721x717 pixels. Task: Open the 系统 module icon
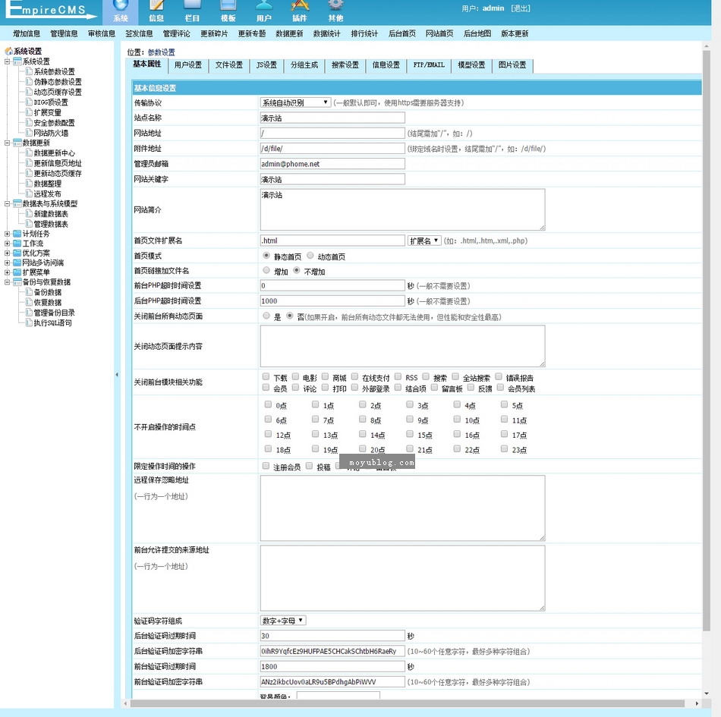(x=121, y=11)
